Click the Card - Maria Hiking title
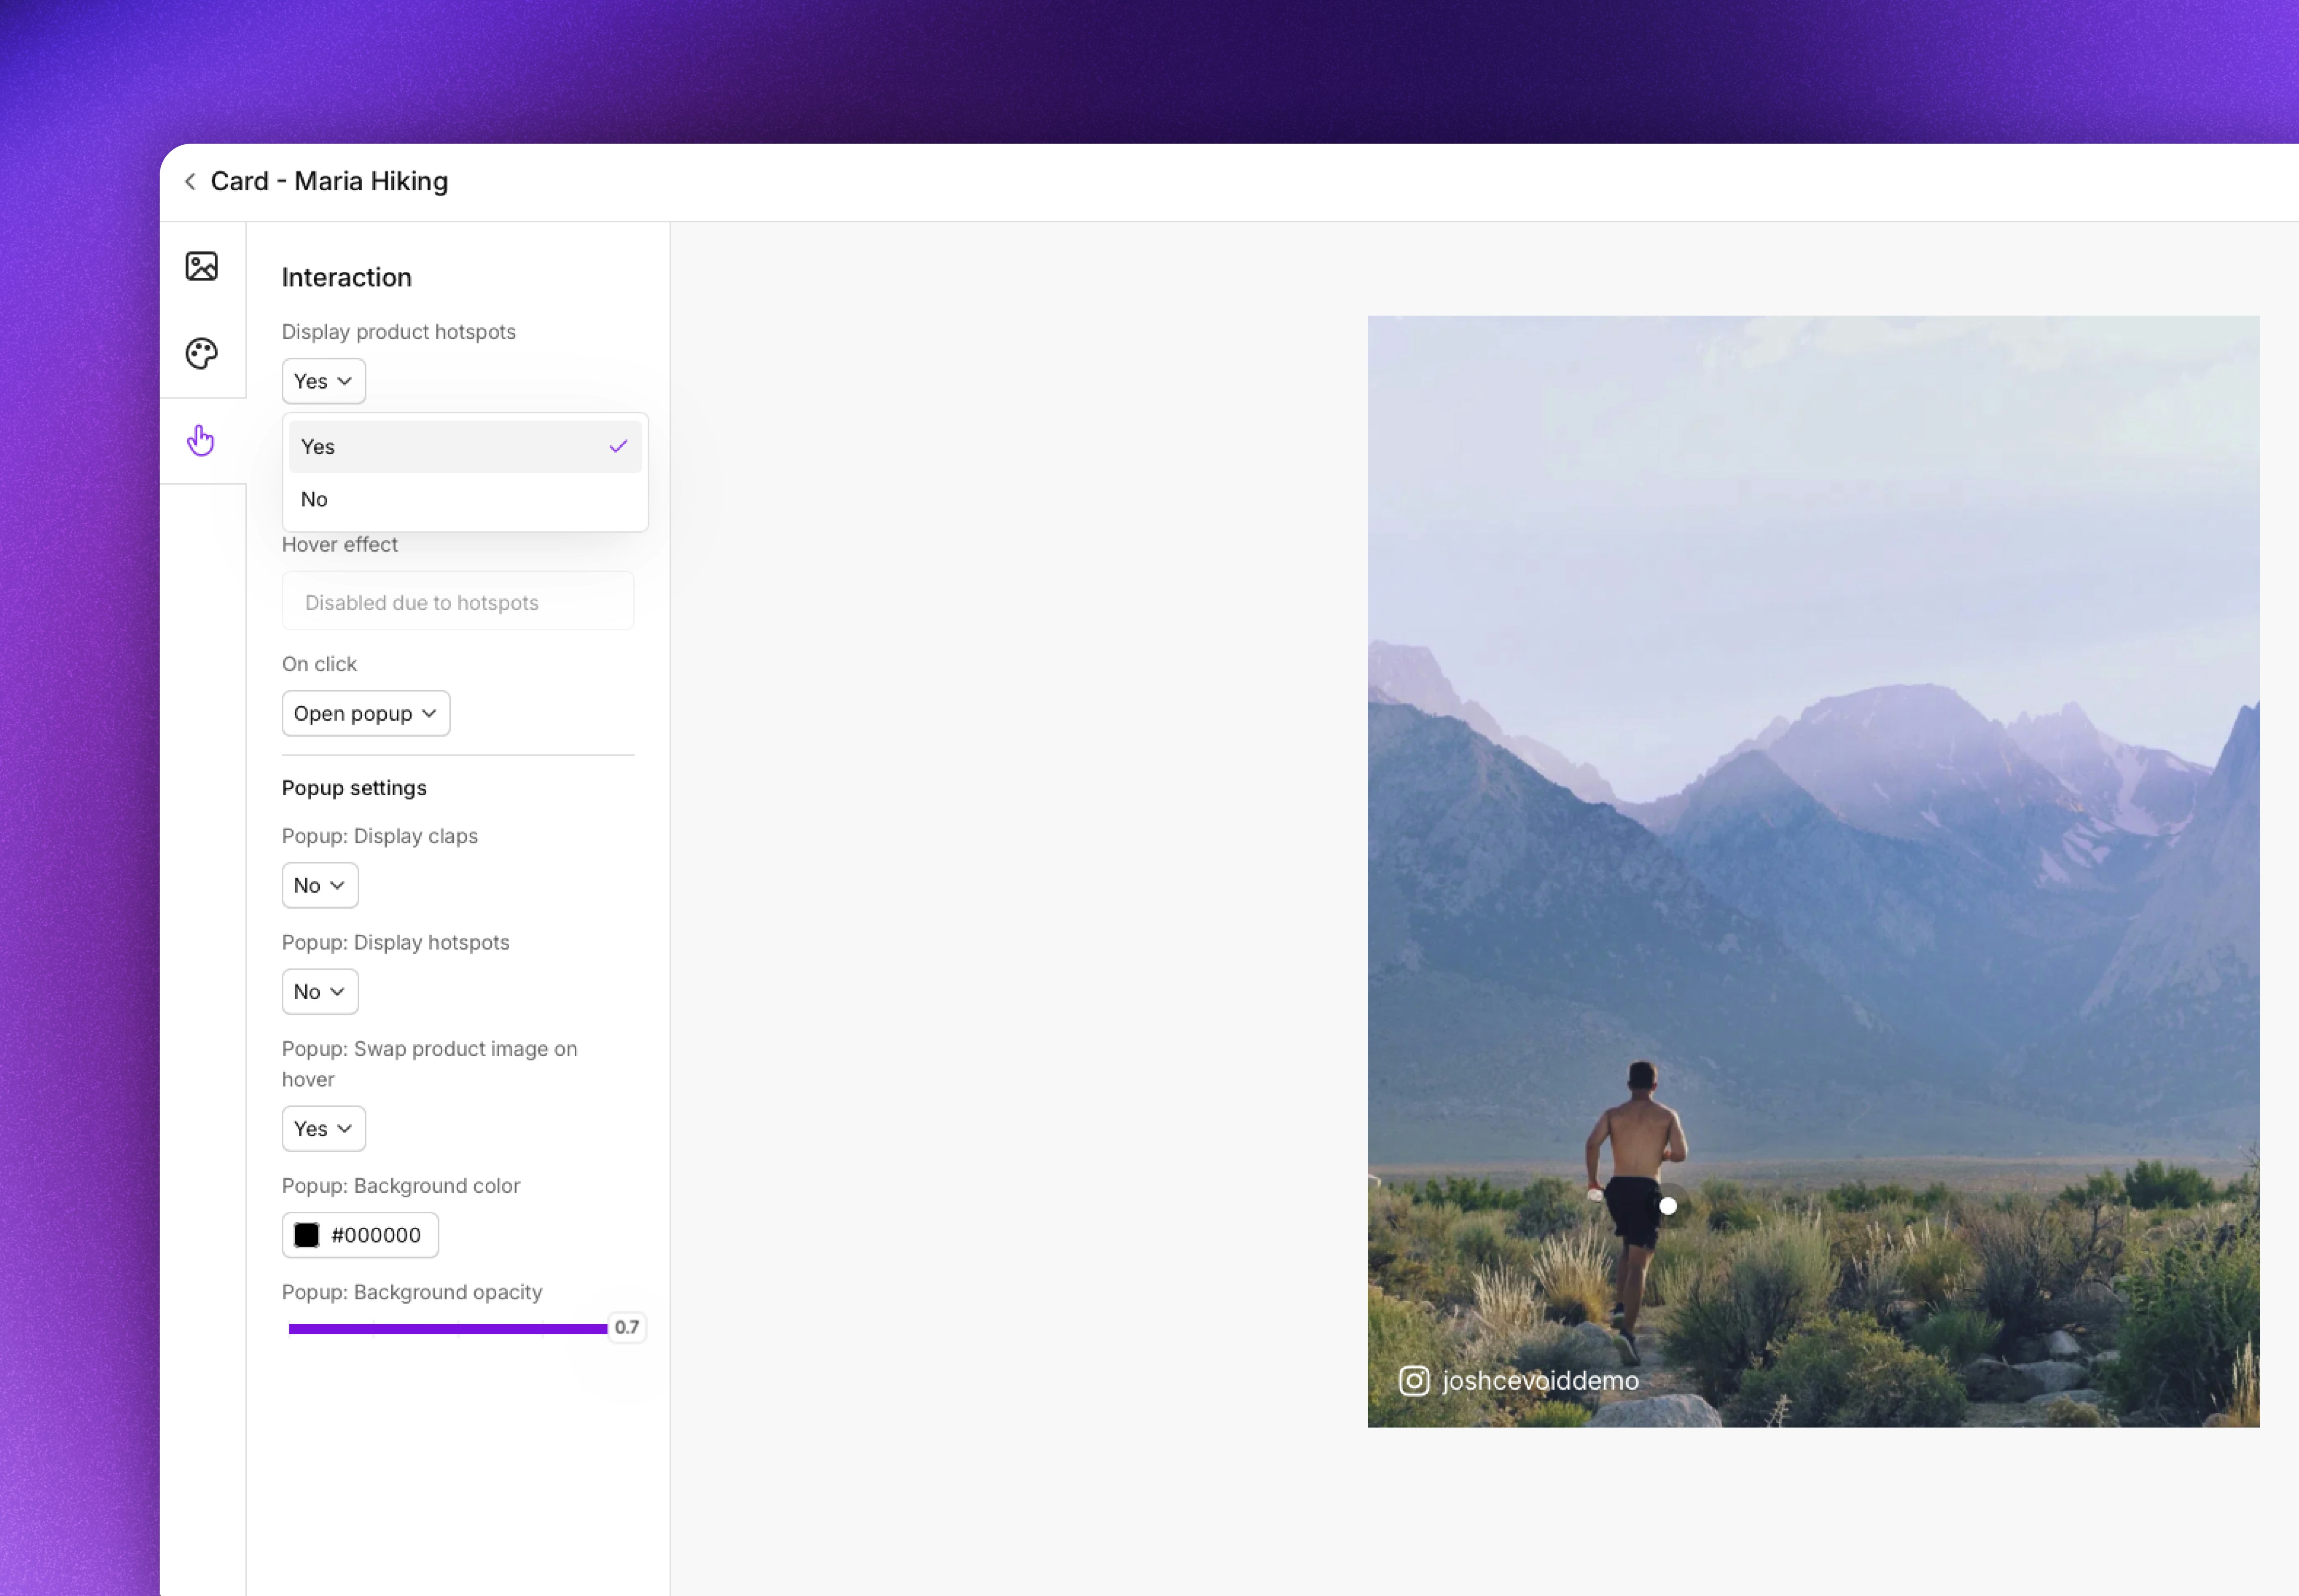This screenshot has height=1596, width=2299. [329, 181]
